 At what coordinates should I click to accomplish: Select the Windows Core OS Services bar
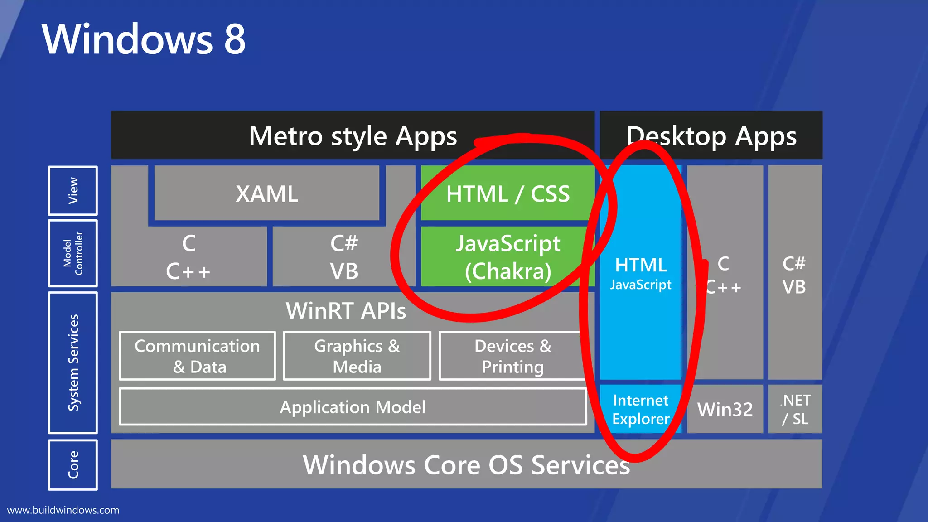pos(466,464)
